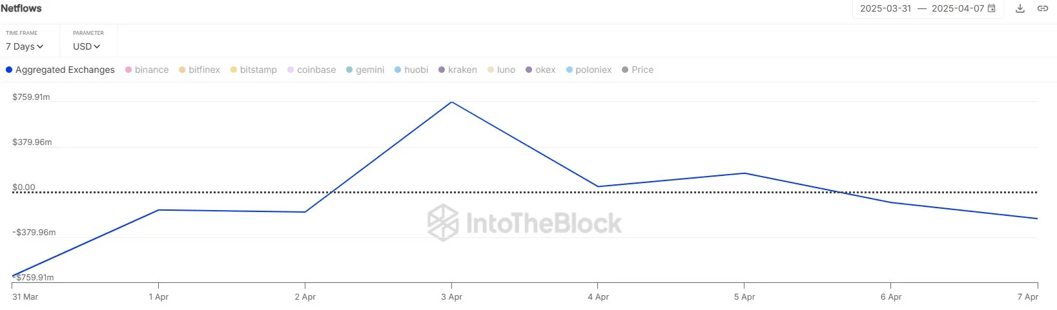This screenshot has width=1057, height=310.
Task: Click the 2025-04-07 end date field
Action: coord(957,8)
